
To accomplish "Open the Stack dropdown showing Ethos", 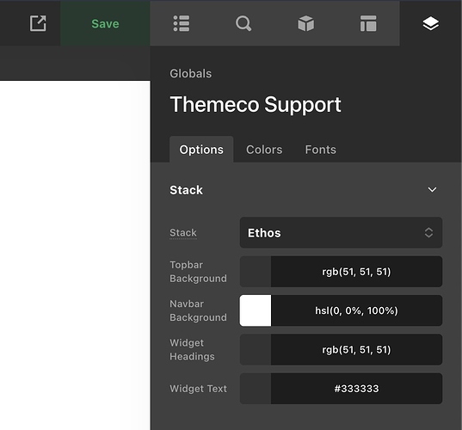I will click(341, 233).
